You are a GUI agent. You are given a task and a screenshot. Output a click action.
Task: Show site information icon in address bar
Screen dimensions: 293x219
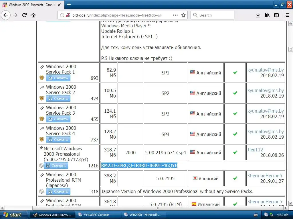(62, 15)
